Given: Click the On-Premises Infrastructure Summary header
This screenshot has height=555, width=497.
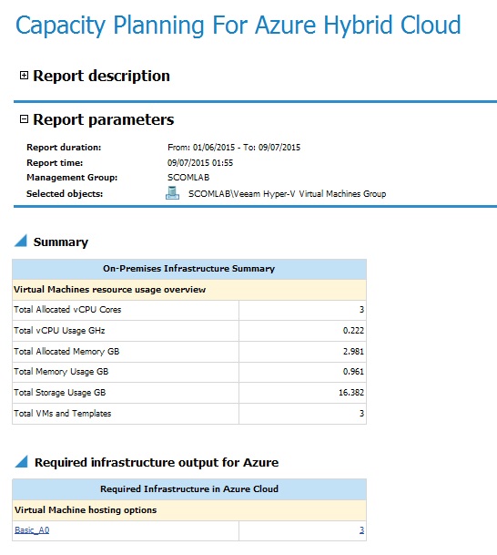Looking at the screenshot, I should pos(189,269).
